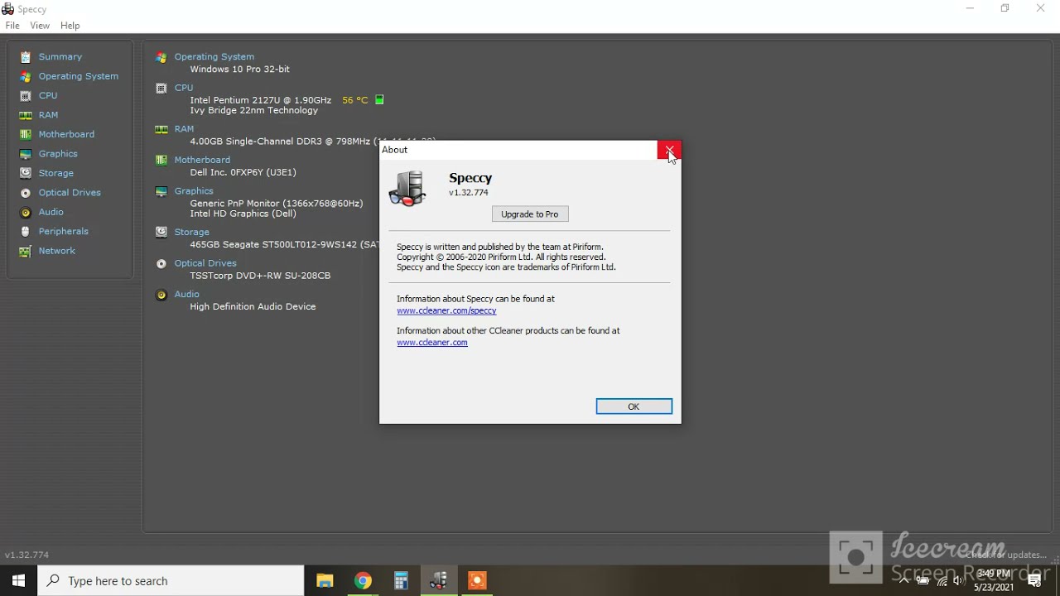This screenshot has height=596, width=1060.
Task: Click the RAM stick sidebar icon
Action: click(x=26, y=115)
